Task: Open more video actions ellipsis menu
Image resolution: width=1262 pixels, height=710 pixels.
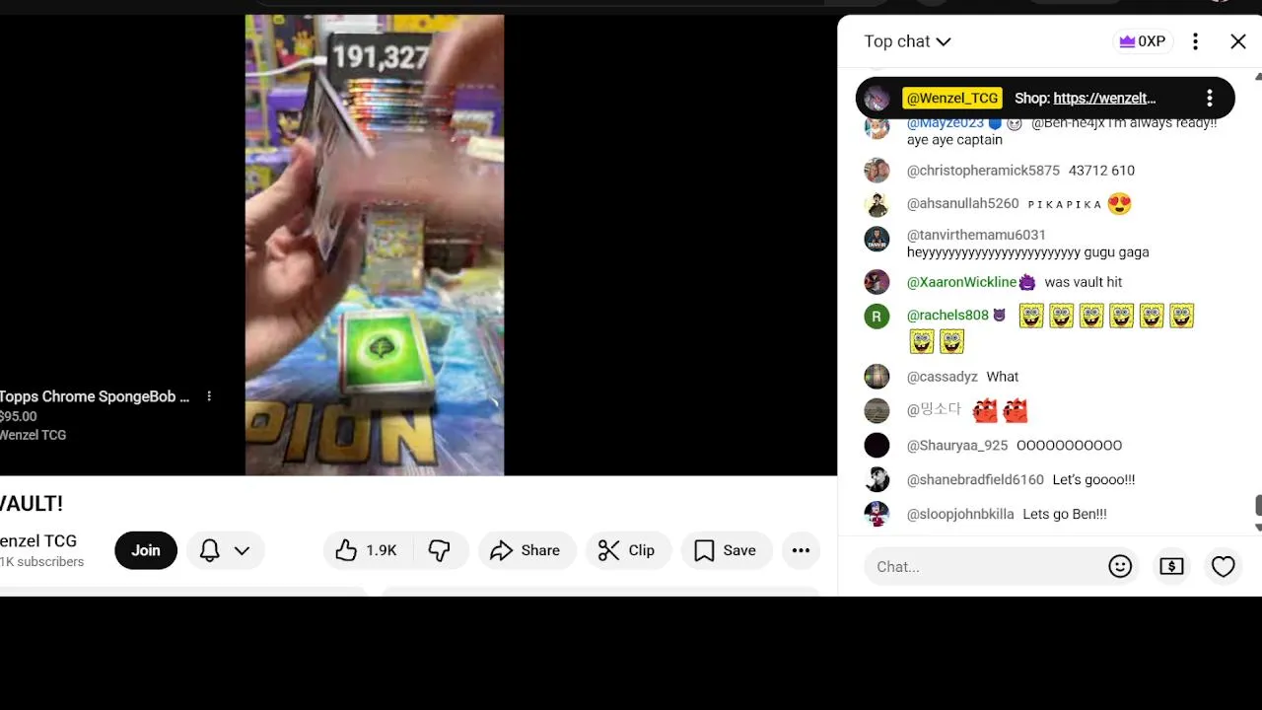Action: pos(801,550)
